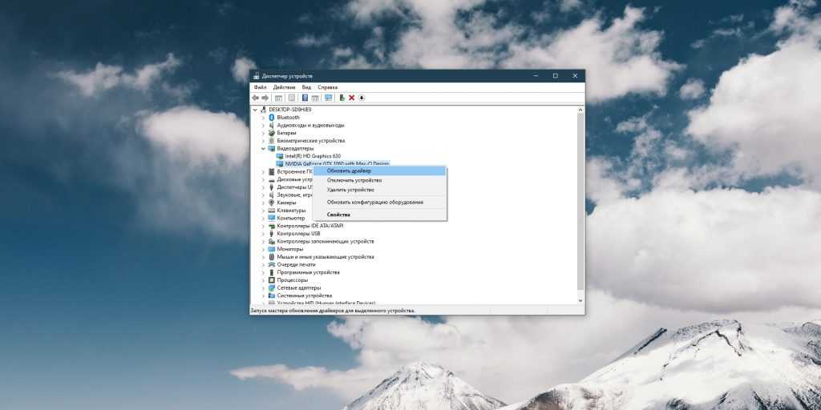Click the scan for hardware changes monitor icon
The image size is (821, 410).
[x=328, y=98]
